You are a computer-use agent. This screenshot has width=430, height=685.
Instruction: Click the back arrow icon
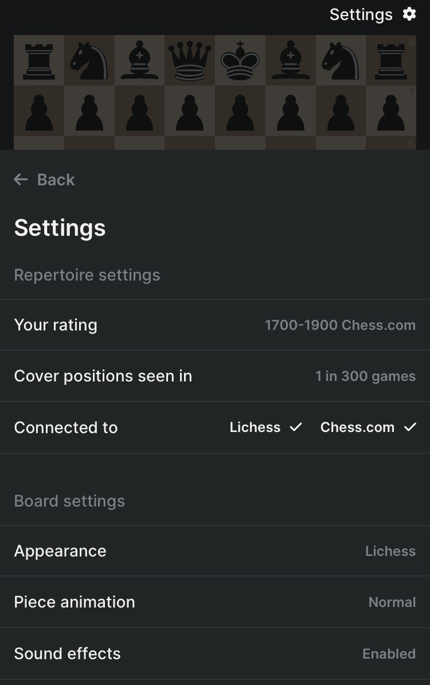click(x=21, y=179)
